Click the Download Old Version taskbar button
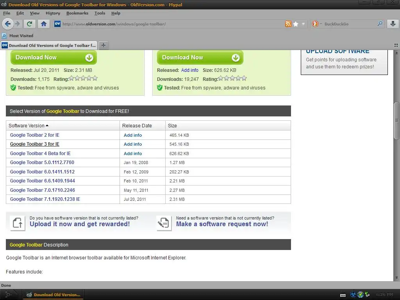The width and height of the screenshot is (400, 300). pyautogui.click(x=53, y=295)
